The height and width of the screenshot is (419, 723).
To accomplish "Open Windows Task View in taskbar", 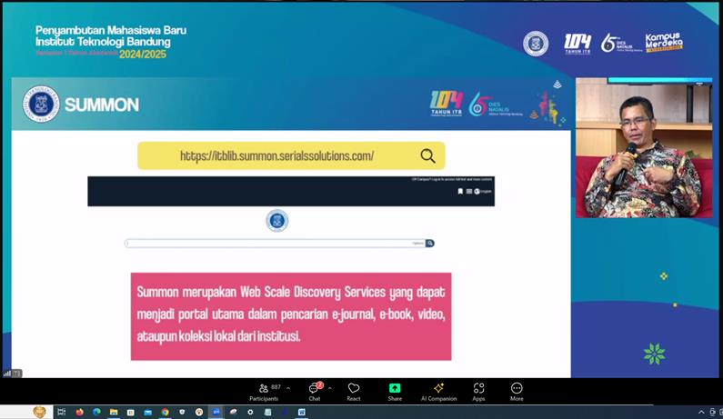I will (x=62, y=412).
